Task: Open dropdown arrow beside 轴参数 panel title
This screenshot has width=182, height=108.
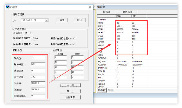Action: click(x=94, y=7)
